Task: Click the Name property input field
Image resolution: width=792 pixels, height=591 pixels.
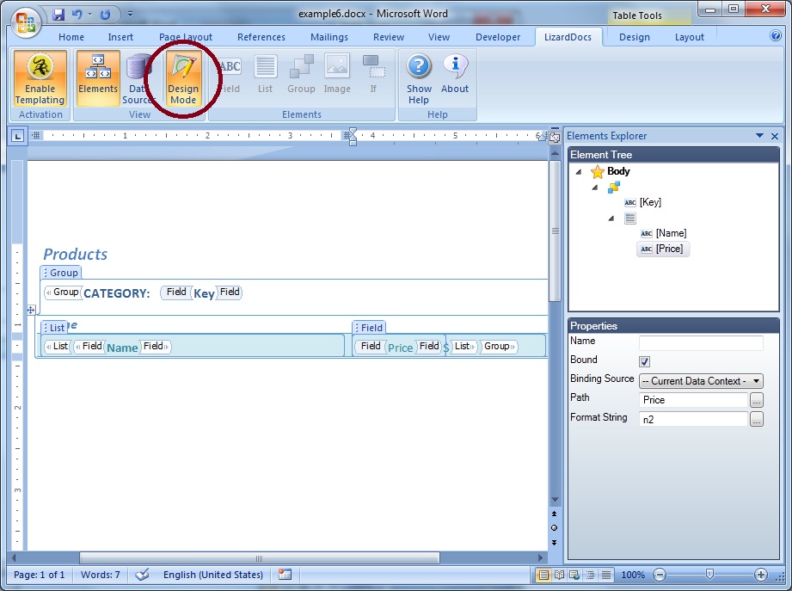Action: pyautogui.click(x=701, y=343)
